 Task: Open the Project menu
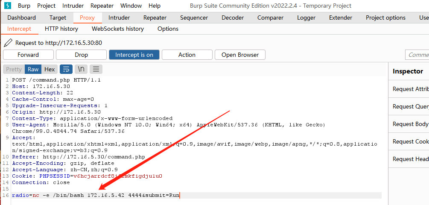(x=46, y=6)
